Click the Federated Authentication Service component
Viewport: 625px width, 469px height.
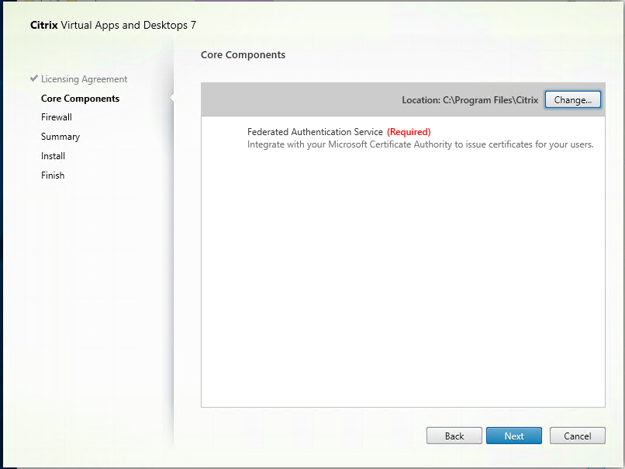[315, 132]
